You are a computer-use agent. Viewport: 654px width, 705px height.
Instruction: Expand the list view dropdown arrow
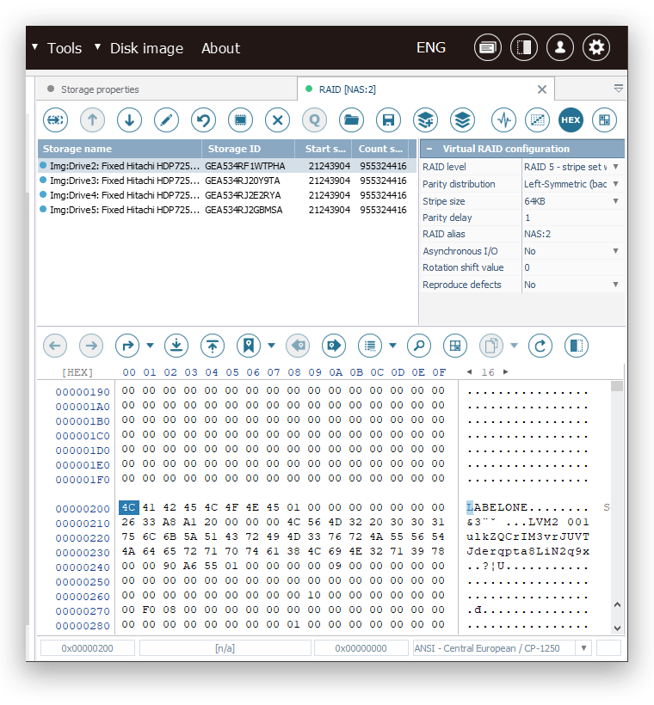393,346
